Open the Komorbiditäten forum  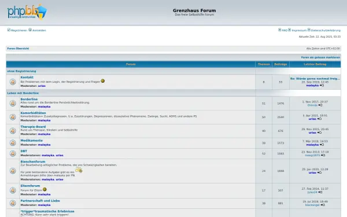tap(33, 113)
